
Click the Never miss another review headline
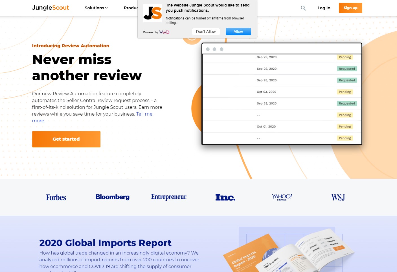(x=87, y=67)
